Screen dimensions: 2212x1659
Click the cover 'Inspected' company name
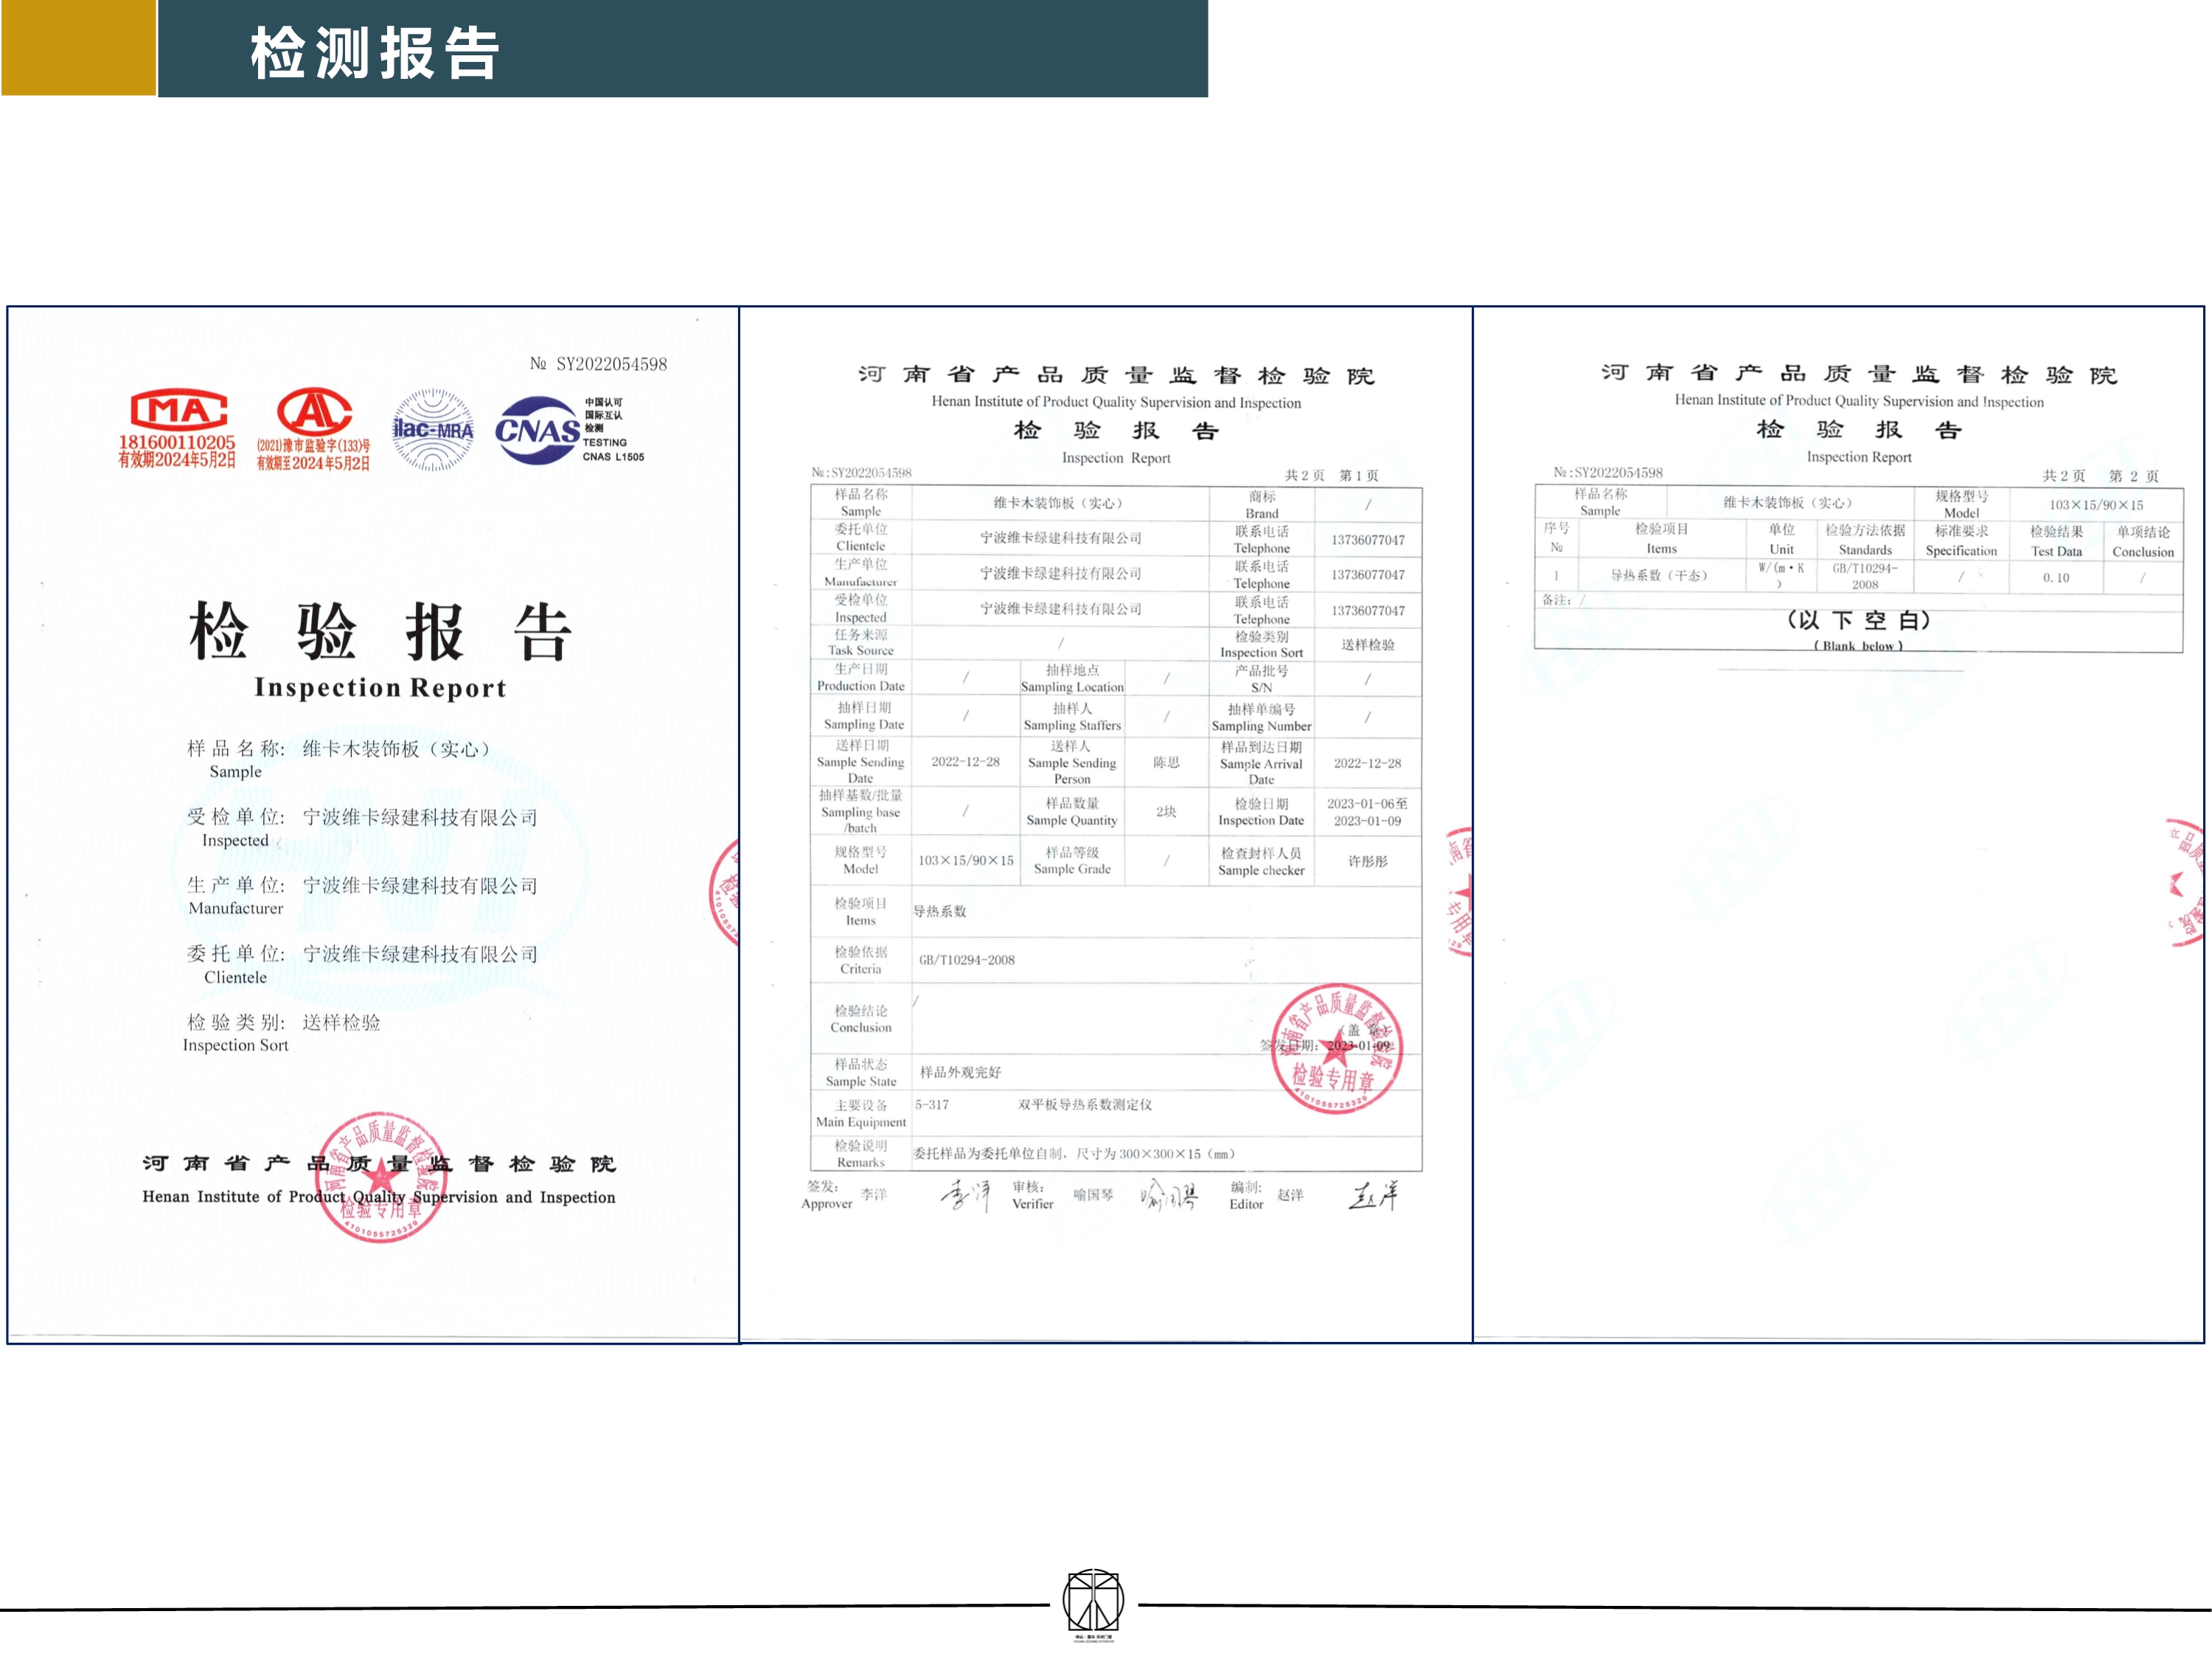[420, 817]
